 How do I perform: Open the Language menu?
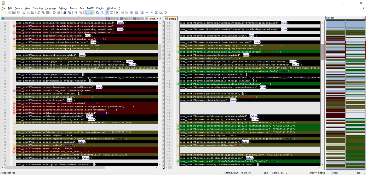coord(51,8)
